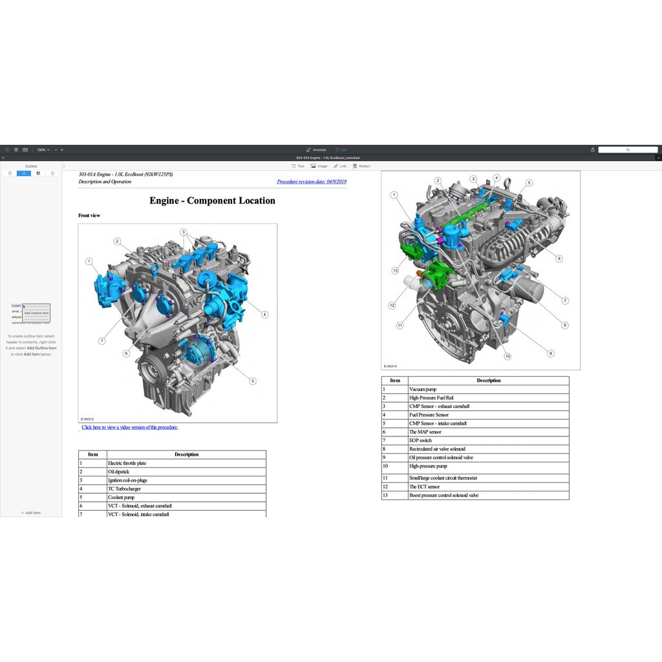Show the bookmarks sidebar tab

tap(10, 173)
